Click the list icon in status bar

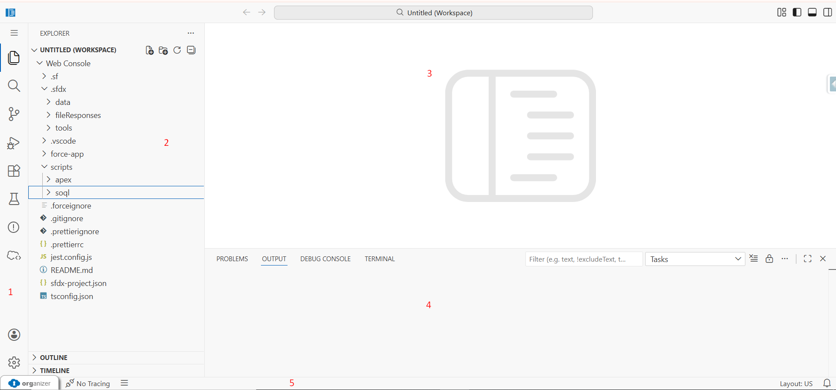point(125,383)
